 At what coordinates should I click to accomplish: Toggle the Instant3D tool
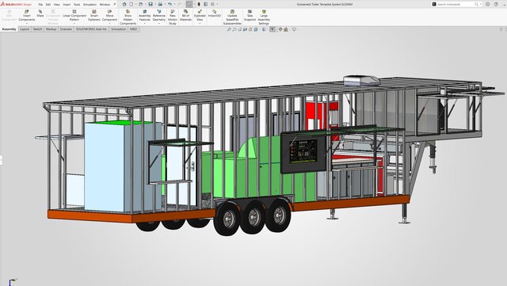(215, 13)
